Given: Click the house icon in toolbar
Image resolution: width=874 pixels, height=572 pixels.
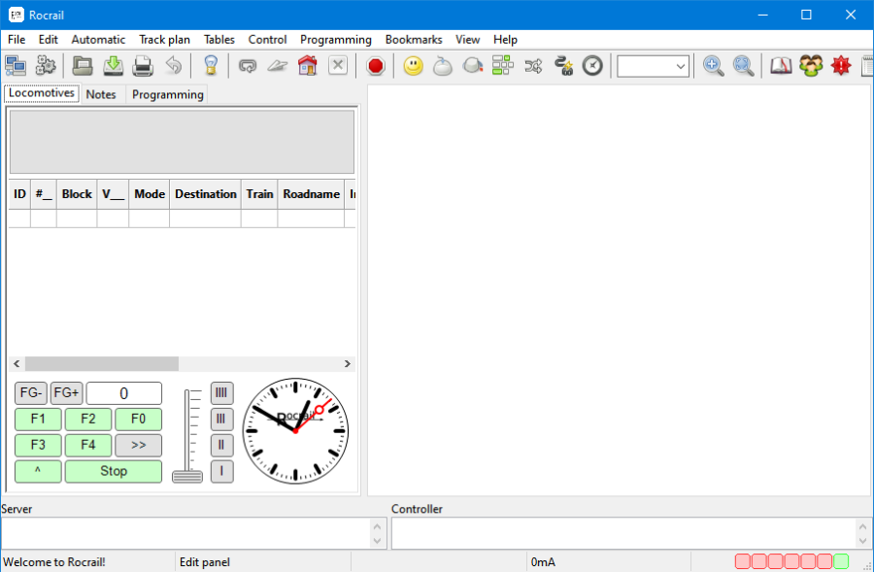Looking at the screenshot, I should tap(308, 66).
